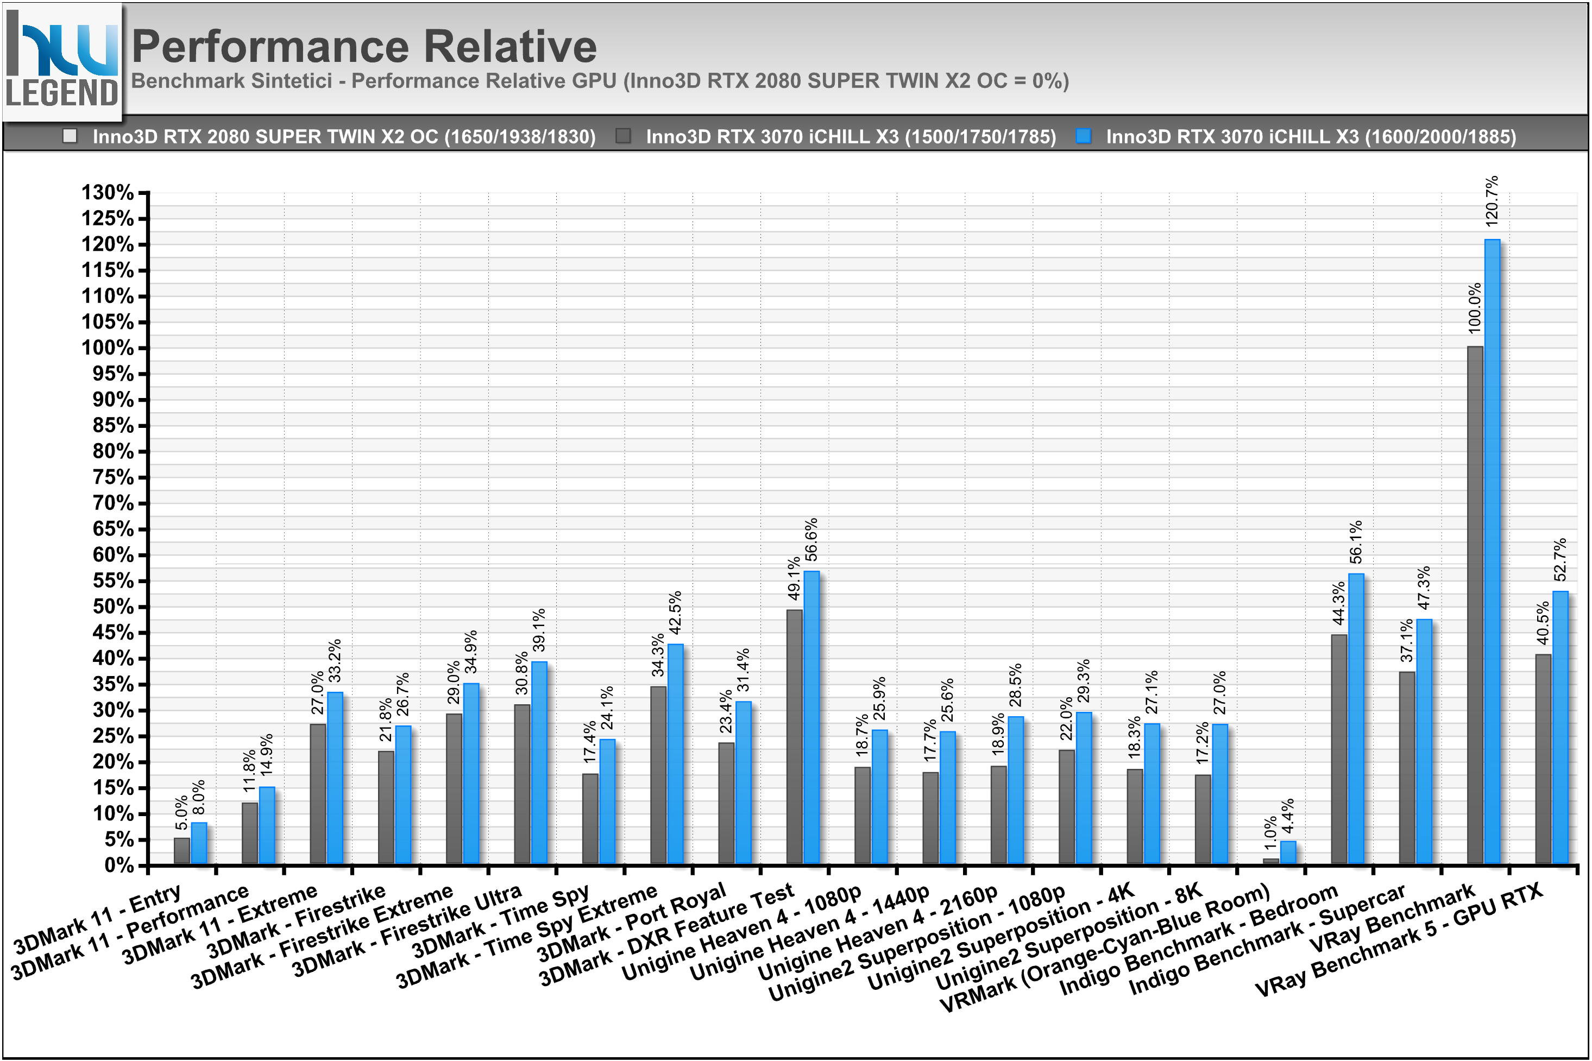Click the 27.1% blue Superposition 4K bar

[x=1153, y=794]
